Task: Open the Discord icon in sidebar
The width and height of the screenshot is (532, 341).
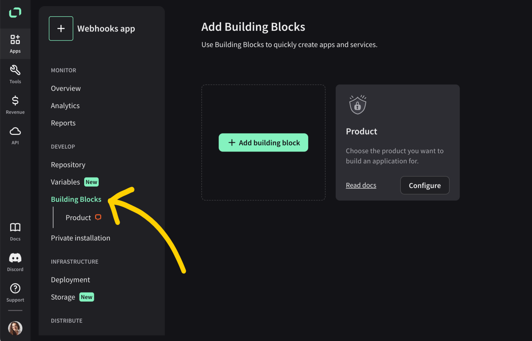Action: pyautogui.click(x=15, y=258)
